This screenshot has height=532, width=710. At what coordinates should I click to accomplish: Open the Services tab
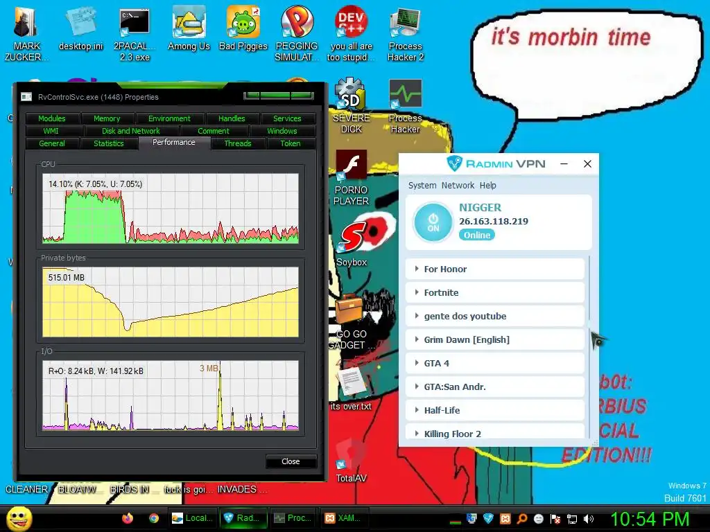287,118
